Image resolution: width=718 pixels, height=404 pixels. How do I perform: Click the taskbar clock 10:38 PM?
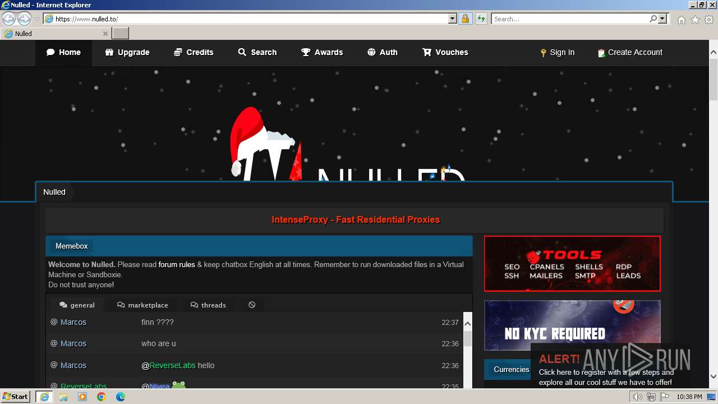coord(689,397)
